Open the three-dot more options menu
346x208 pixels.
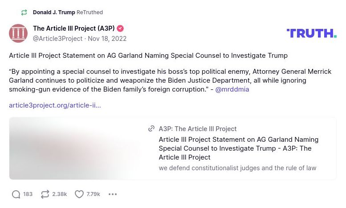point(113,194)
